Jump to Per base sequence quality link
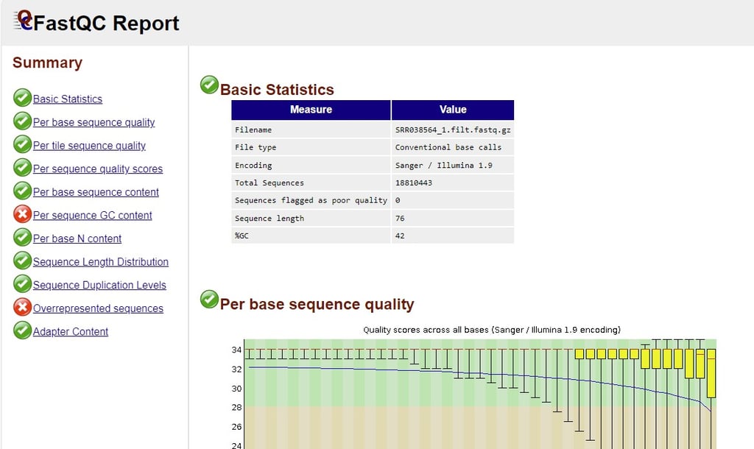 [94, 122]
